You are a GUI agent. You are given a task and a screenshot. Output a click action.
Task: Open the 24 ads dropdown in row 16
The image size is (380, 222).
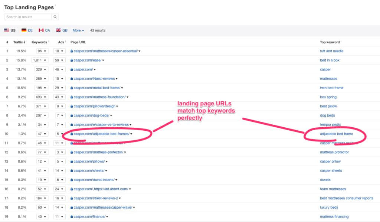click(59, 189)
